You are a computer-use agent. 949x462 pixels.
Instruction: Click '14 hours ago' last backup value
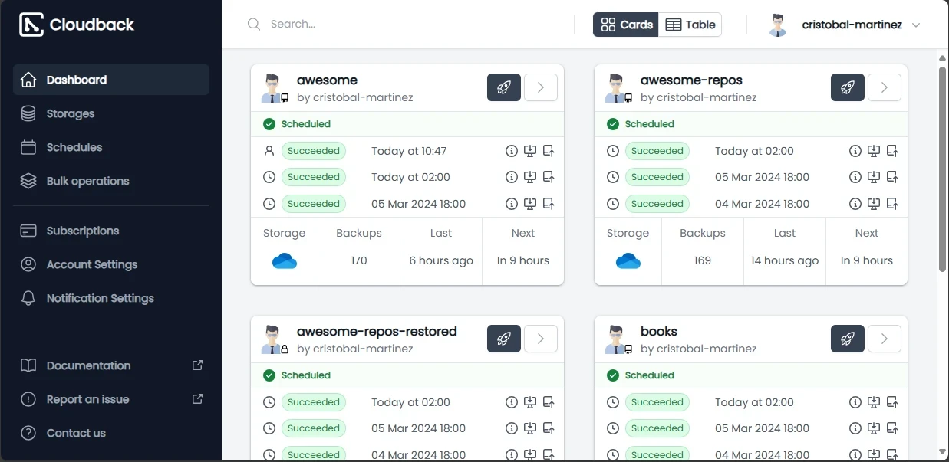785,260
